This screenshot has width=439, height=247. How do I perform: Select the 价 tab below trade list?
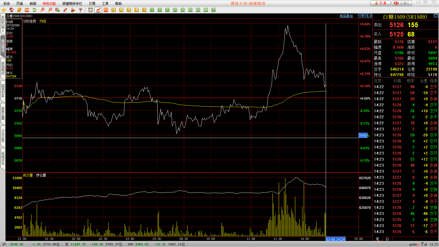coord(387,239)
